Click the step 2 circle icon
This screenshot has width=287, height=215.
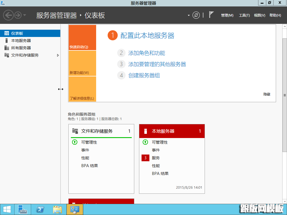click(121, 53)
